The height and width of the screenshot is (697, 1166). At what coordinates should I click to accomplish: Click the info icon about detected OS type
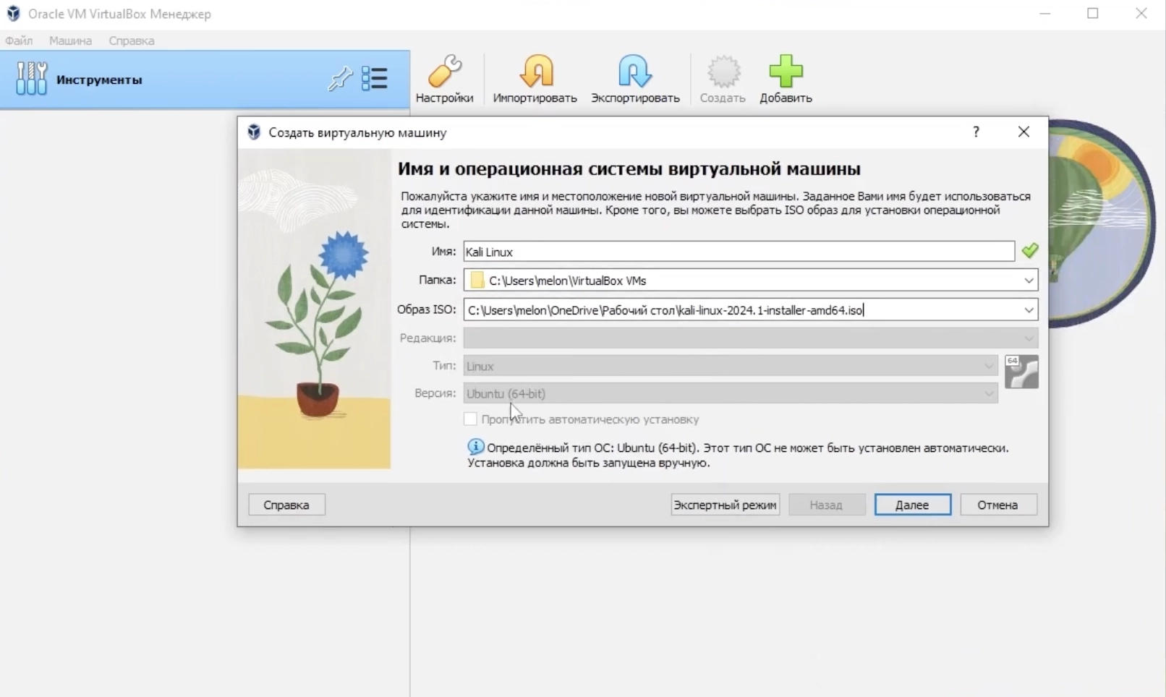tap(475, 447)
